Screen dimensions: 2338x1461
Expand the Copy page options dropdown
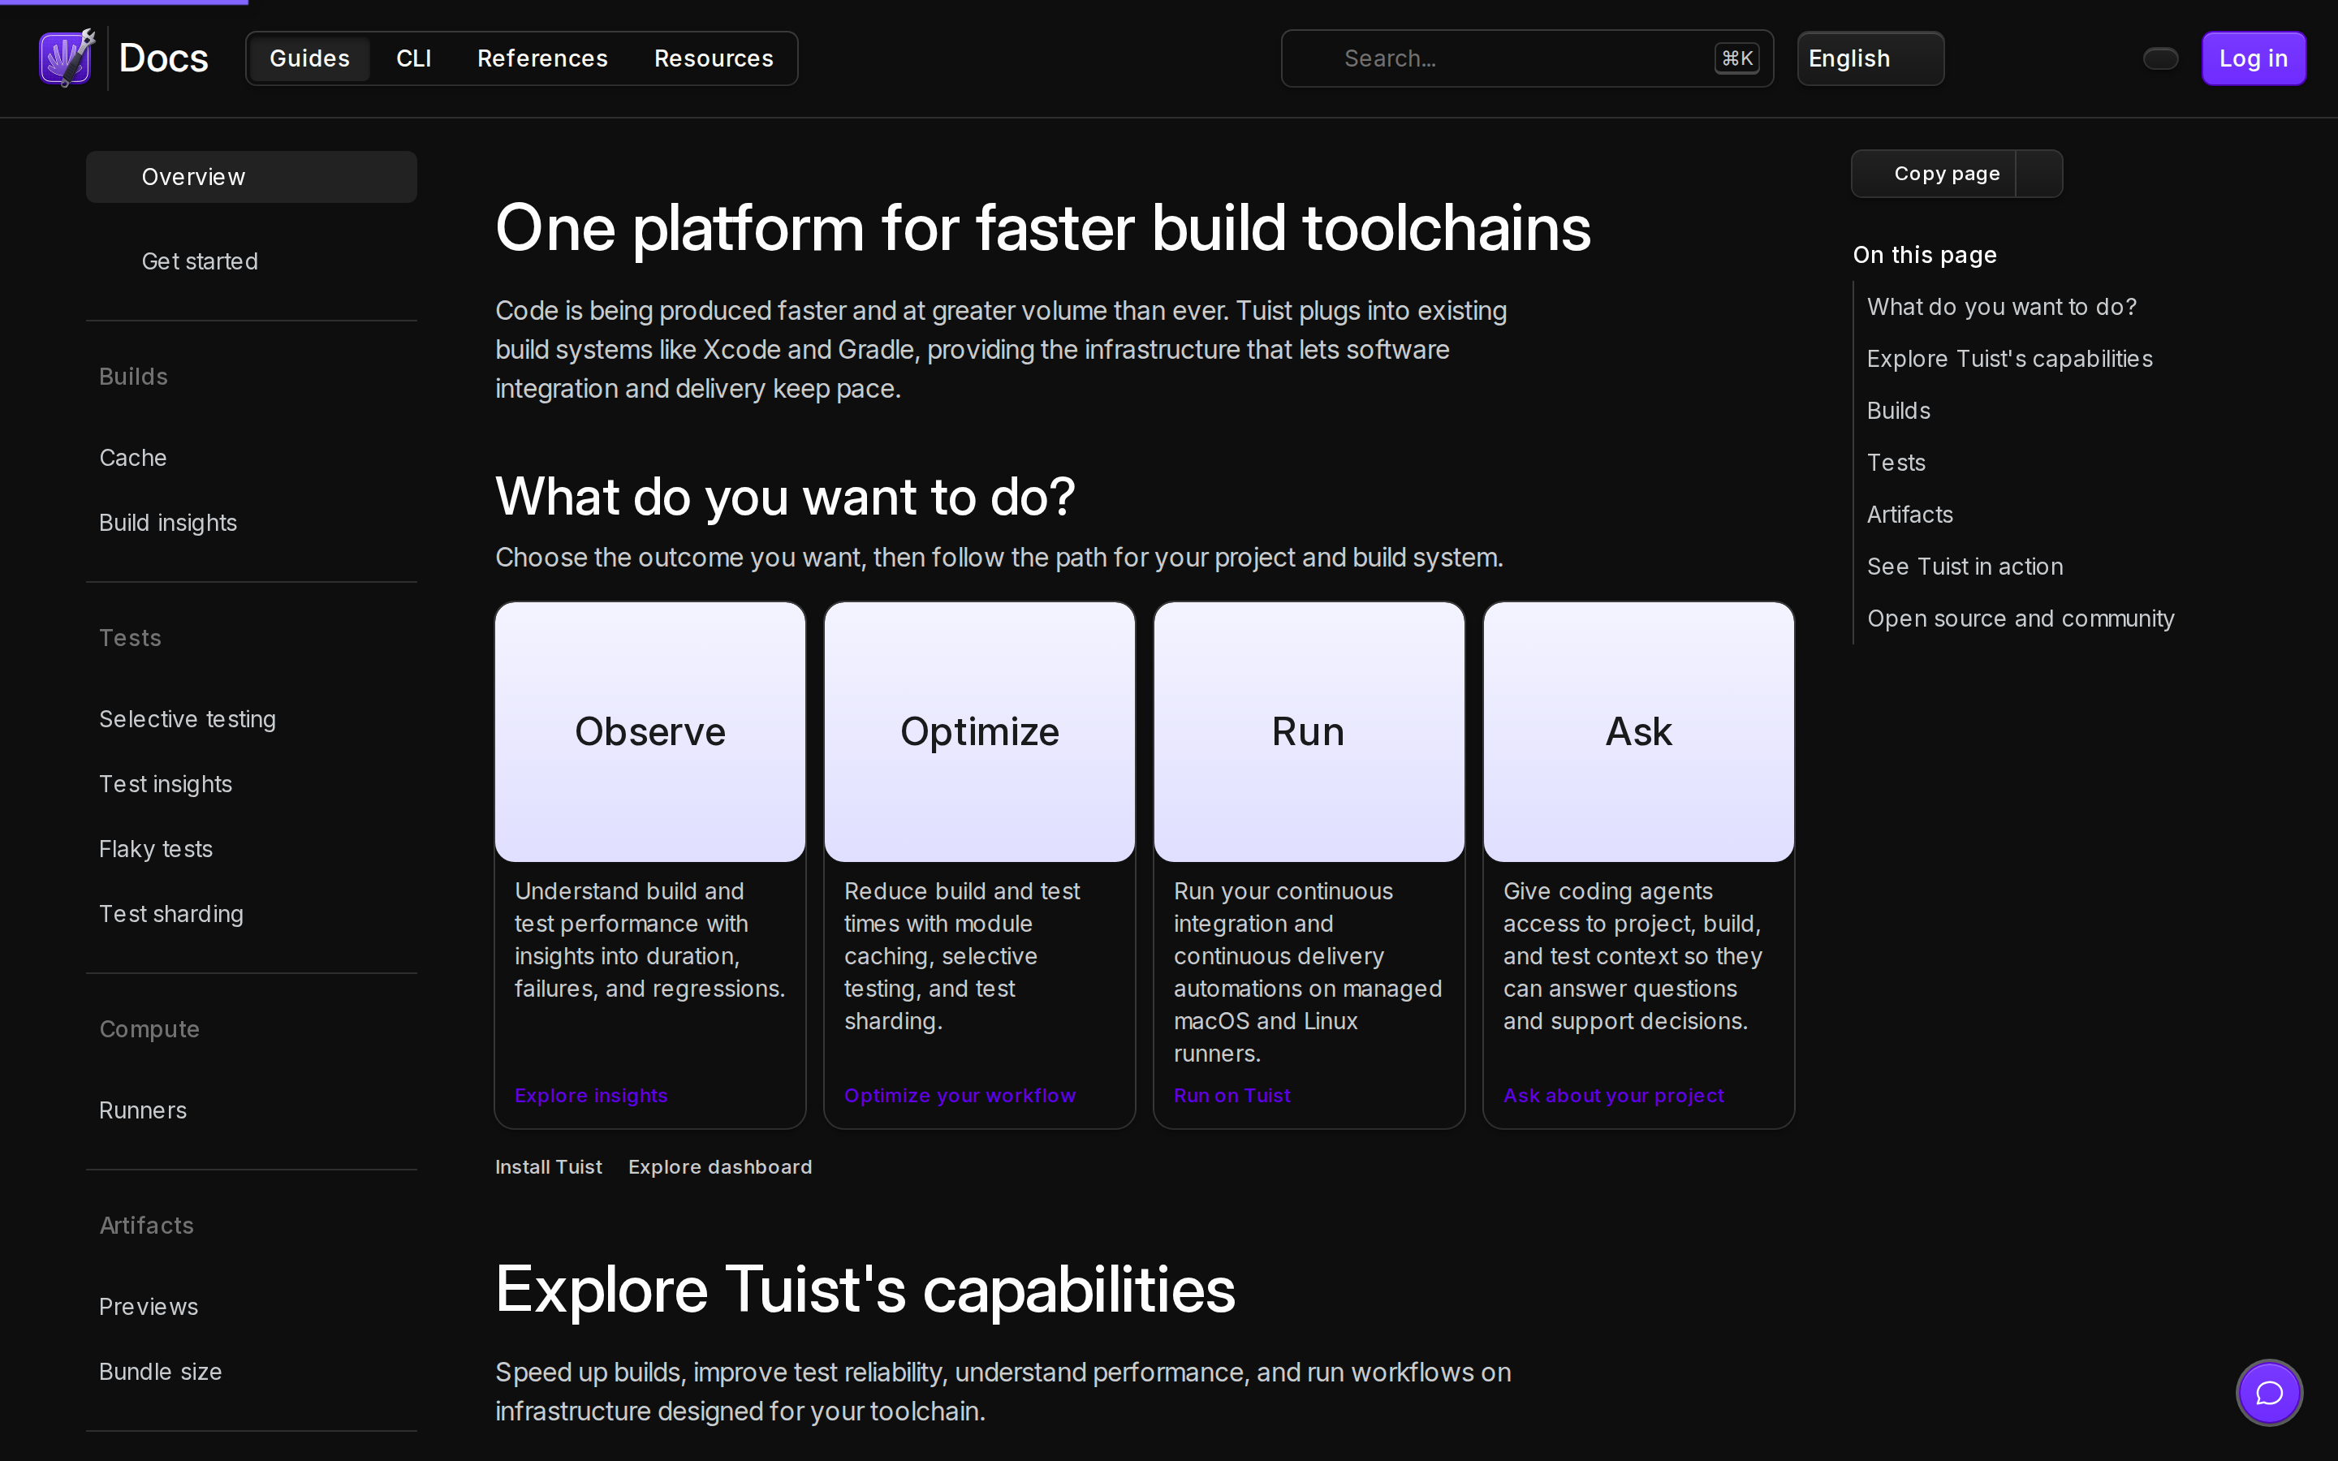coord(2039,174)
